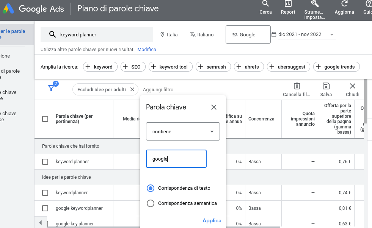Add the SEO suggestion chip
Image resolution: width=372 pixels, height=228 pixels.
point(133,67)
